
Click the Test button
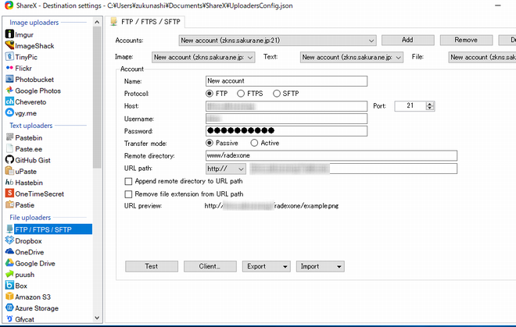(x=152, y=266)
